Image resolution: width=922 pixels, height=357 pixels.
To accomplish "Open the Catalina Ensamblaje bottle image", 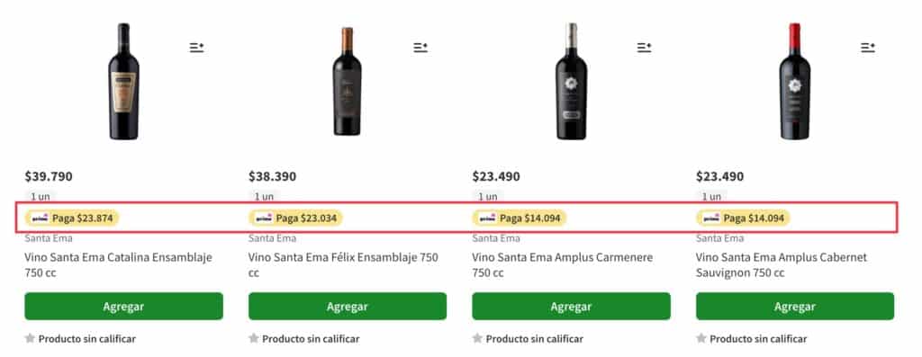I will pyautogui.click(x=123, y=82).
